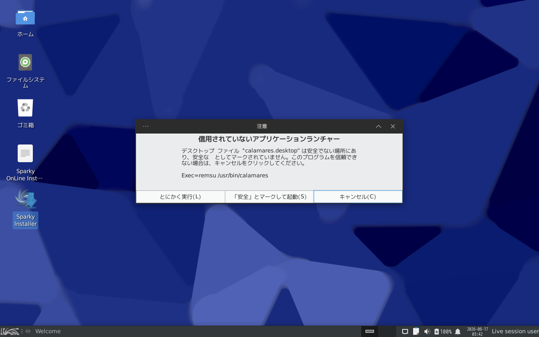This screenshot has height=337, width=539.
Task: Open the clipboard manager tray icon
Action: coord(416,332)
